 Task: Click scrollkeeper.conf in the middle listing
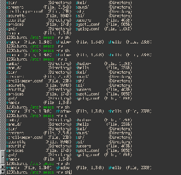tap(24, 81)
